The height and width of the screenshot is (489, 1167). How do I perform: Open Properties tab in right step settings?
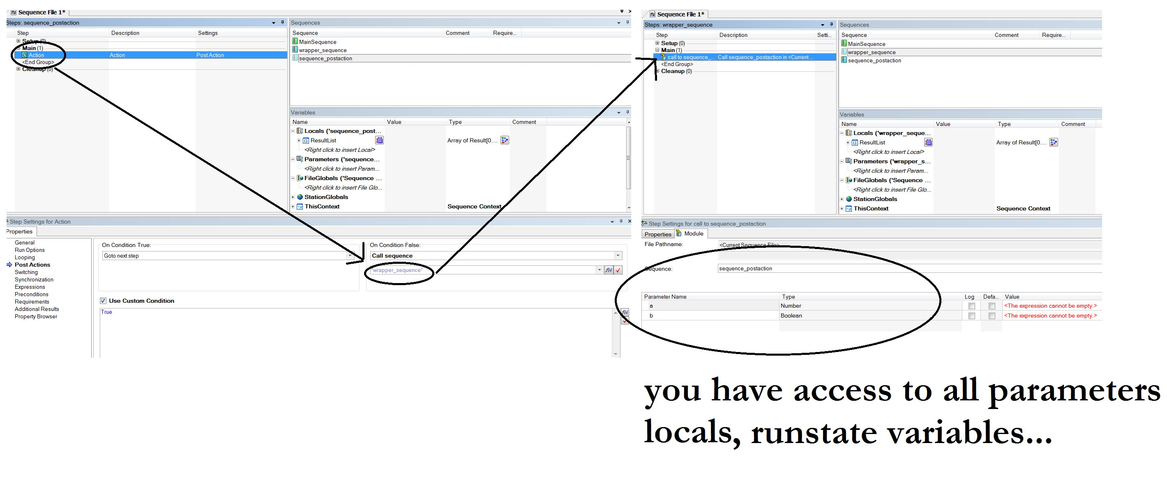pyautogui.click(x=658, y=234)
